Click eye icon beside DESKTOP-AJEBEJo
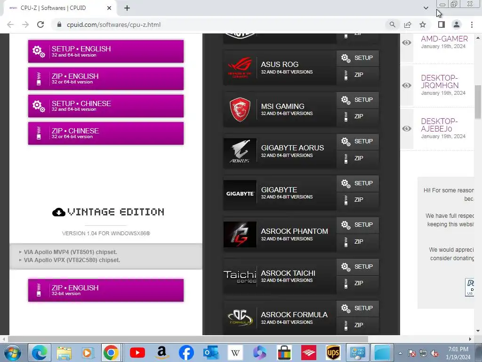The image size is (482, 362). [x=407, y=129]
